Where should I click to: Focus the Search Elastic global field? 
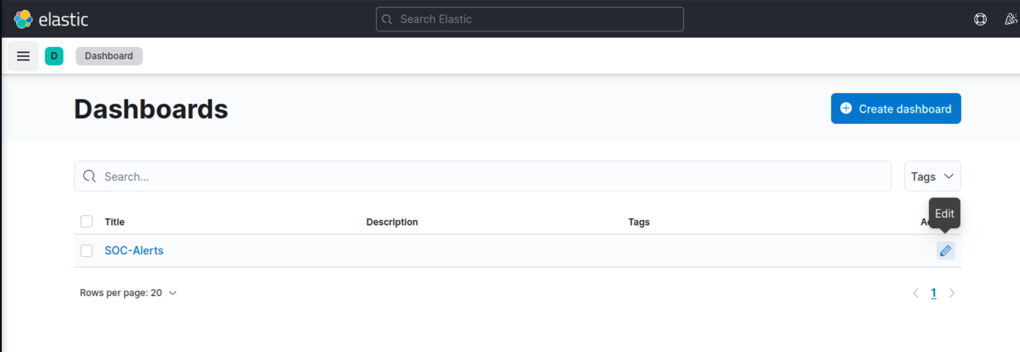(529, 19)
